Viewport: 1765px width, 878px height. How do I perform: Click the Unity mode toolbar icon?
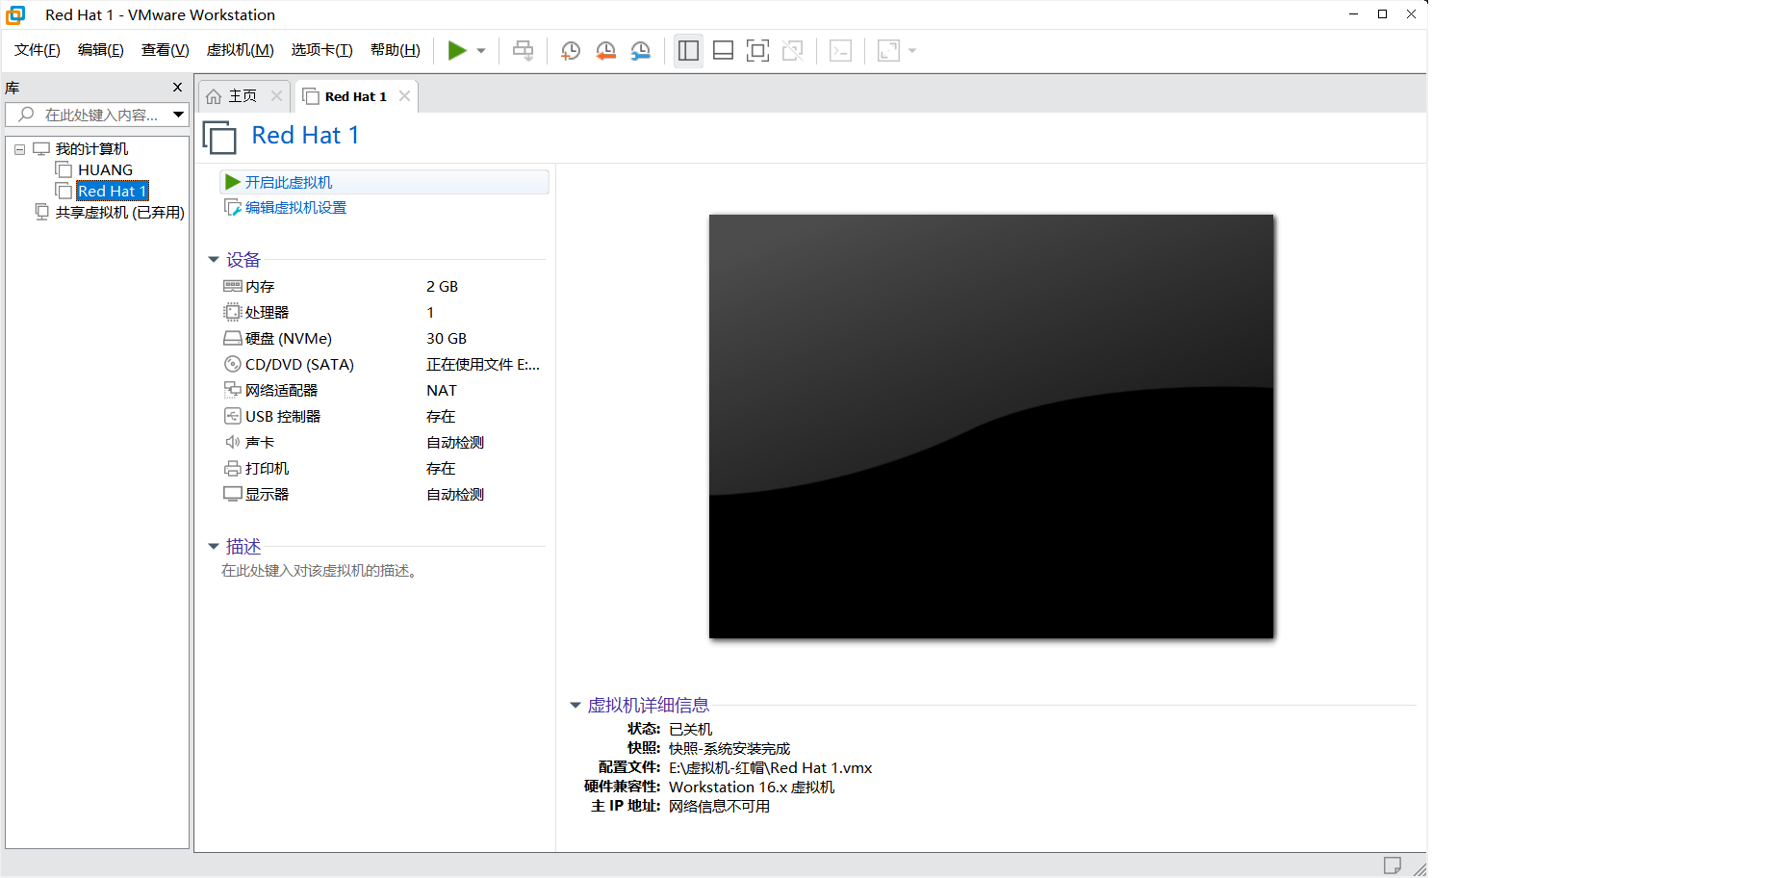click(792, 51)
